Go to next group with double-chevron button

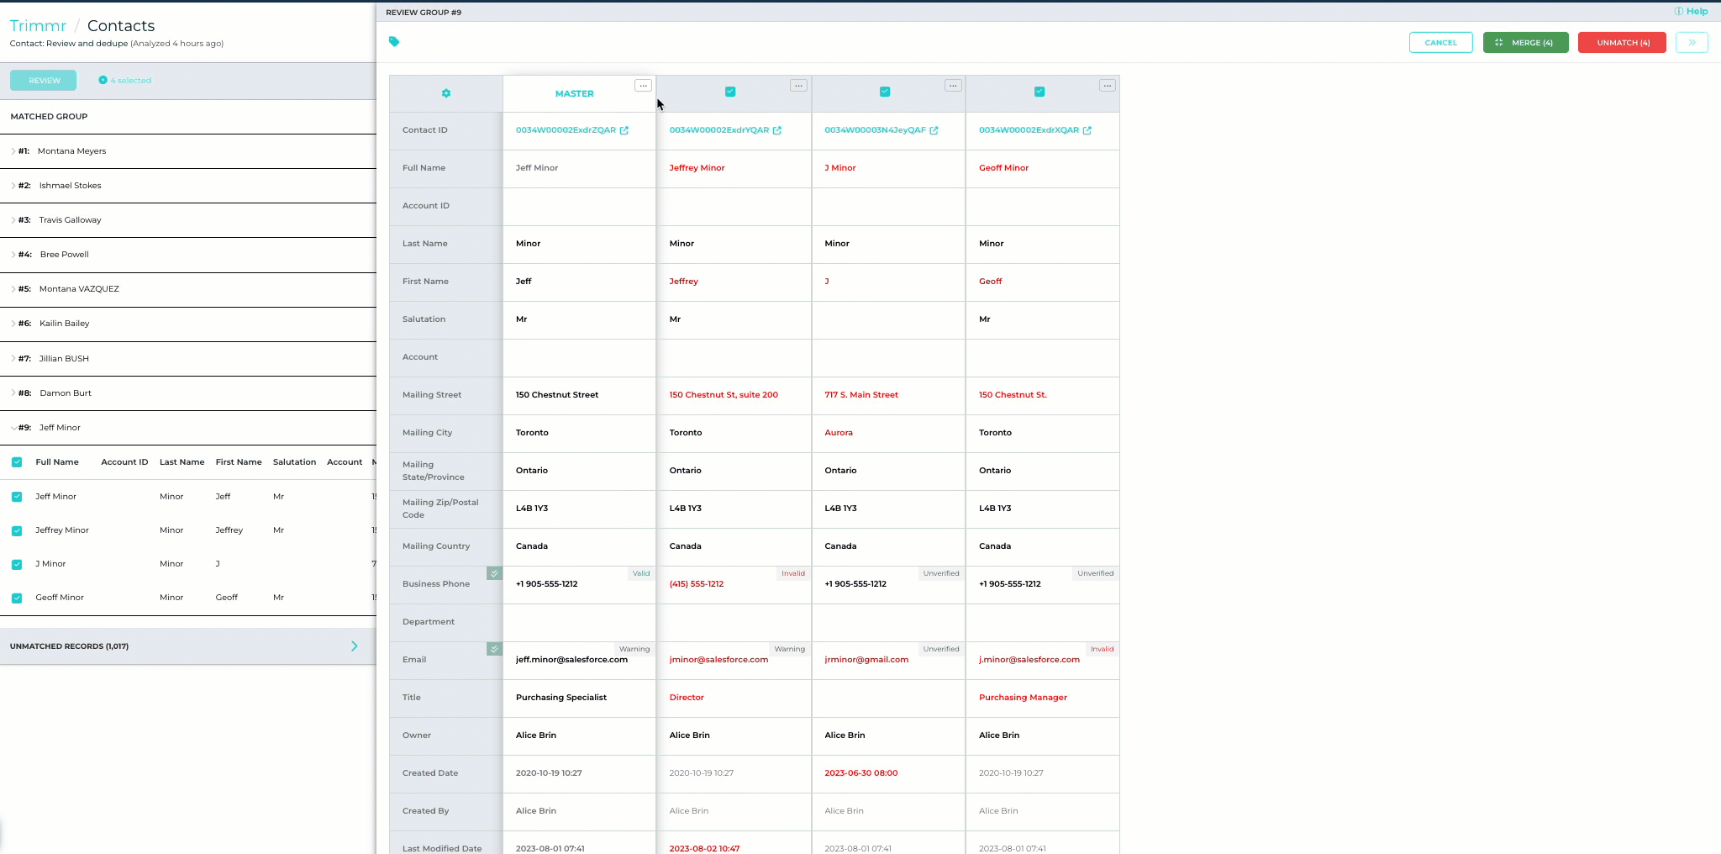pos(1692,43)
